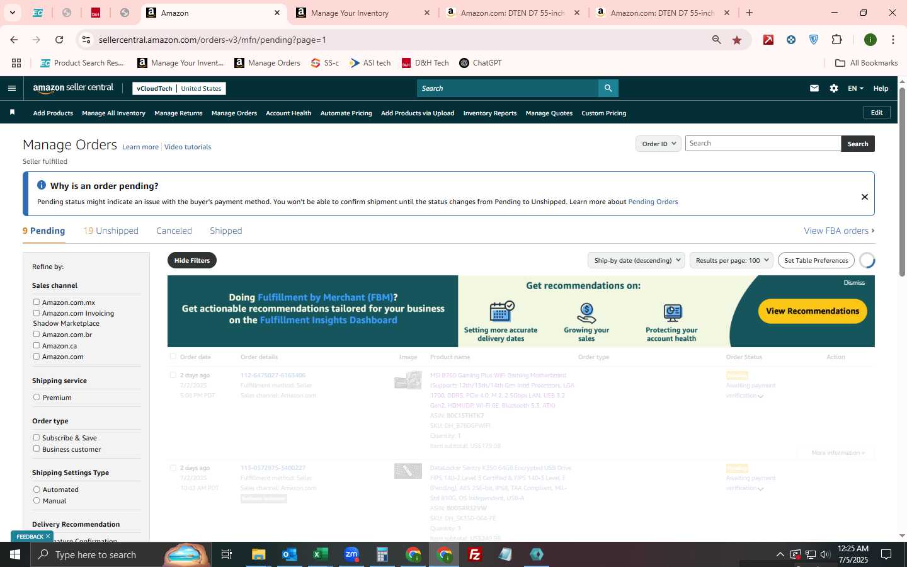The image size is (907, 567).
Task: Click the Search button next to Order ID
Action: point(858,144)
